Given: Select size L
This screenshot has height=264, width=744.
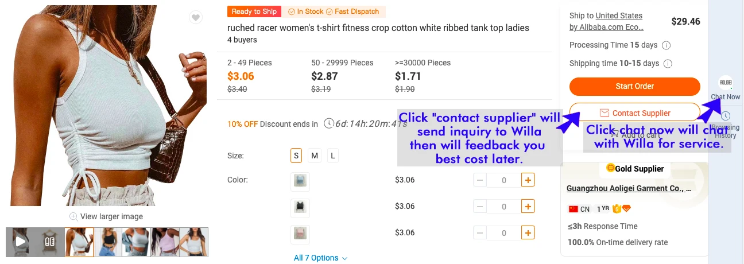Looking at the screenshot, I should coord(333,156).
